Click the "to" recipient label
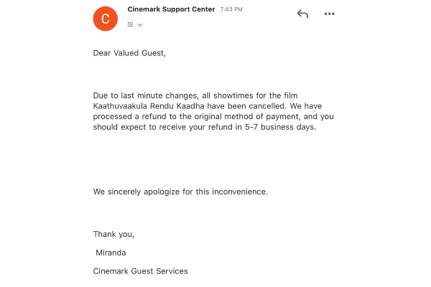Viewport: 431px width, 287px height. (130, 24)
